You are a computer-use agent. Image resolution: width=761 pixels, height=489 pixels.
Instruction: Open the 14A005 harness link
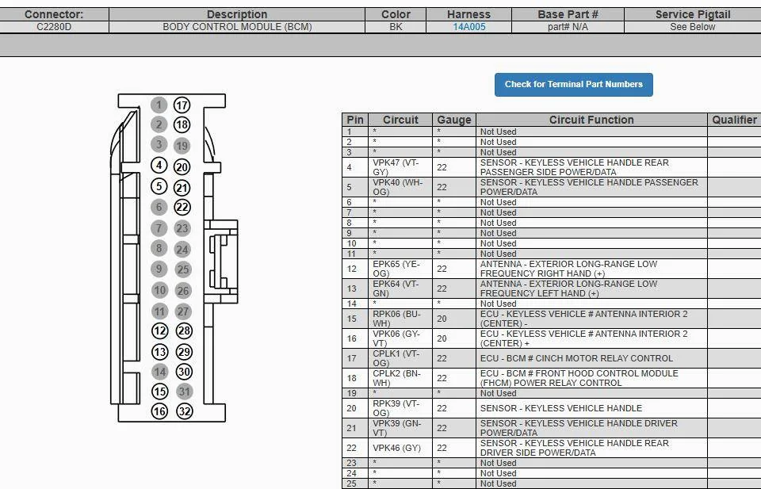(x=469, y=27)
